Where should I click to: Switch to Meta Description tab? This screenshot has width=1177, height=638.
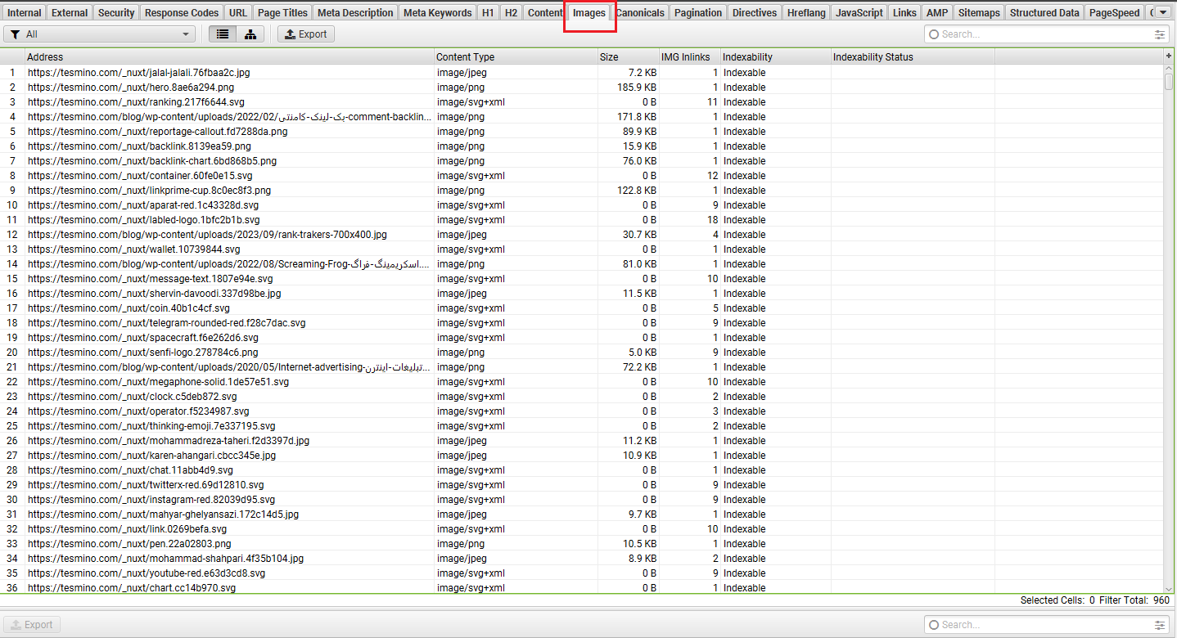coord(355,12)
